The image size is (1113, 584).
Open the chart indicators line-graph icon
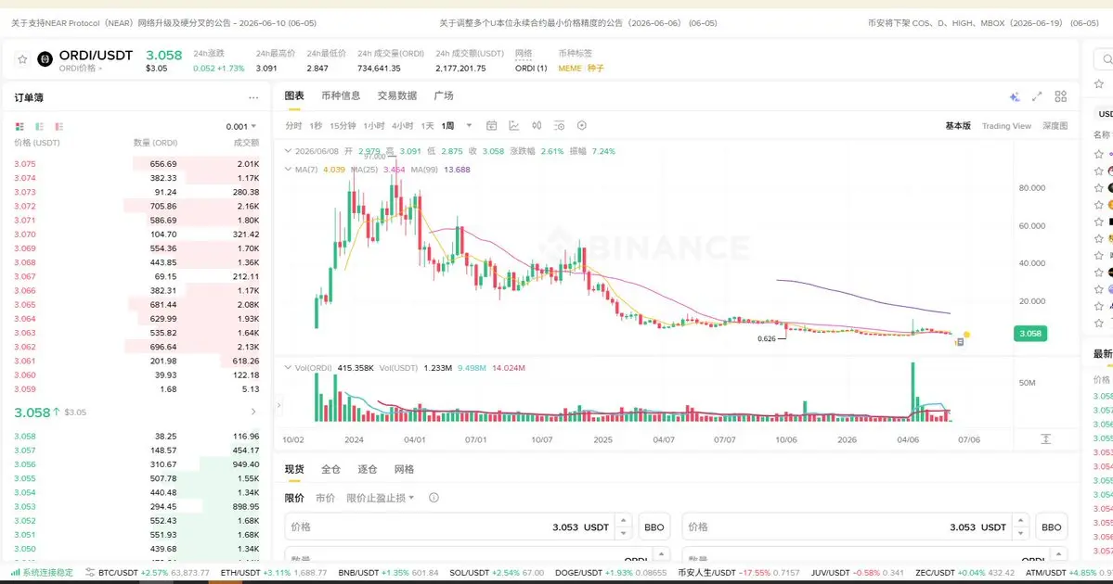[514, 125]
